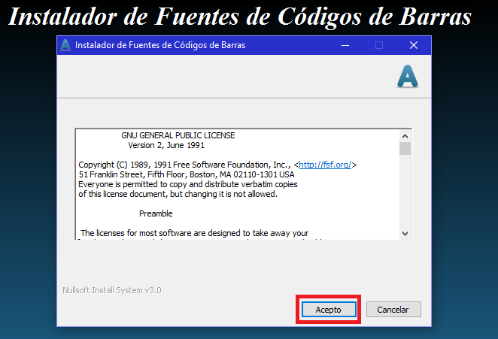Click the license scrollbar down arrow
Screen dimensions: 498x339
405,233
